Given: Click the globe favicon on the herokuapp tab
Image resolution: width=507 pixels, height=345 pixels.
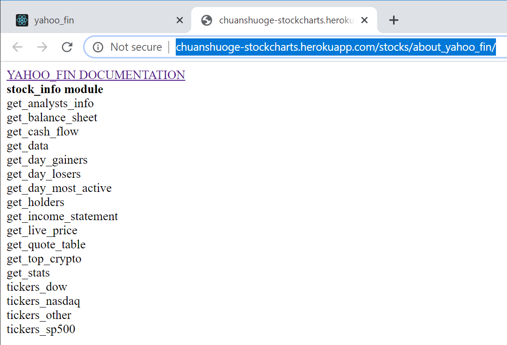Looking at the screenshot, I should click(x=207, y=20).
